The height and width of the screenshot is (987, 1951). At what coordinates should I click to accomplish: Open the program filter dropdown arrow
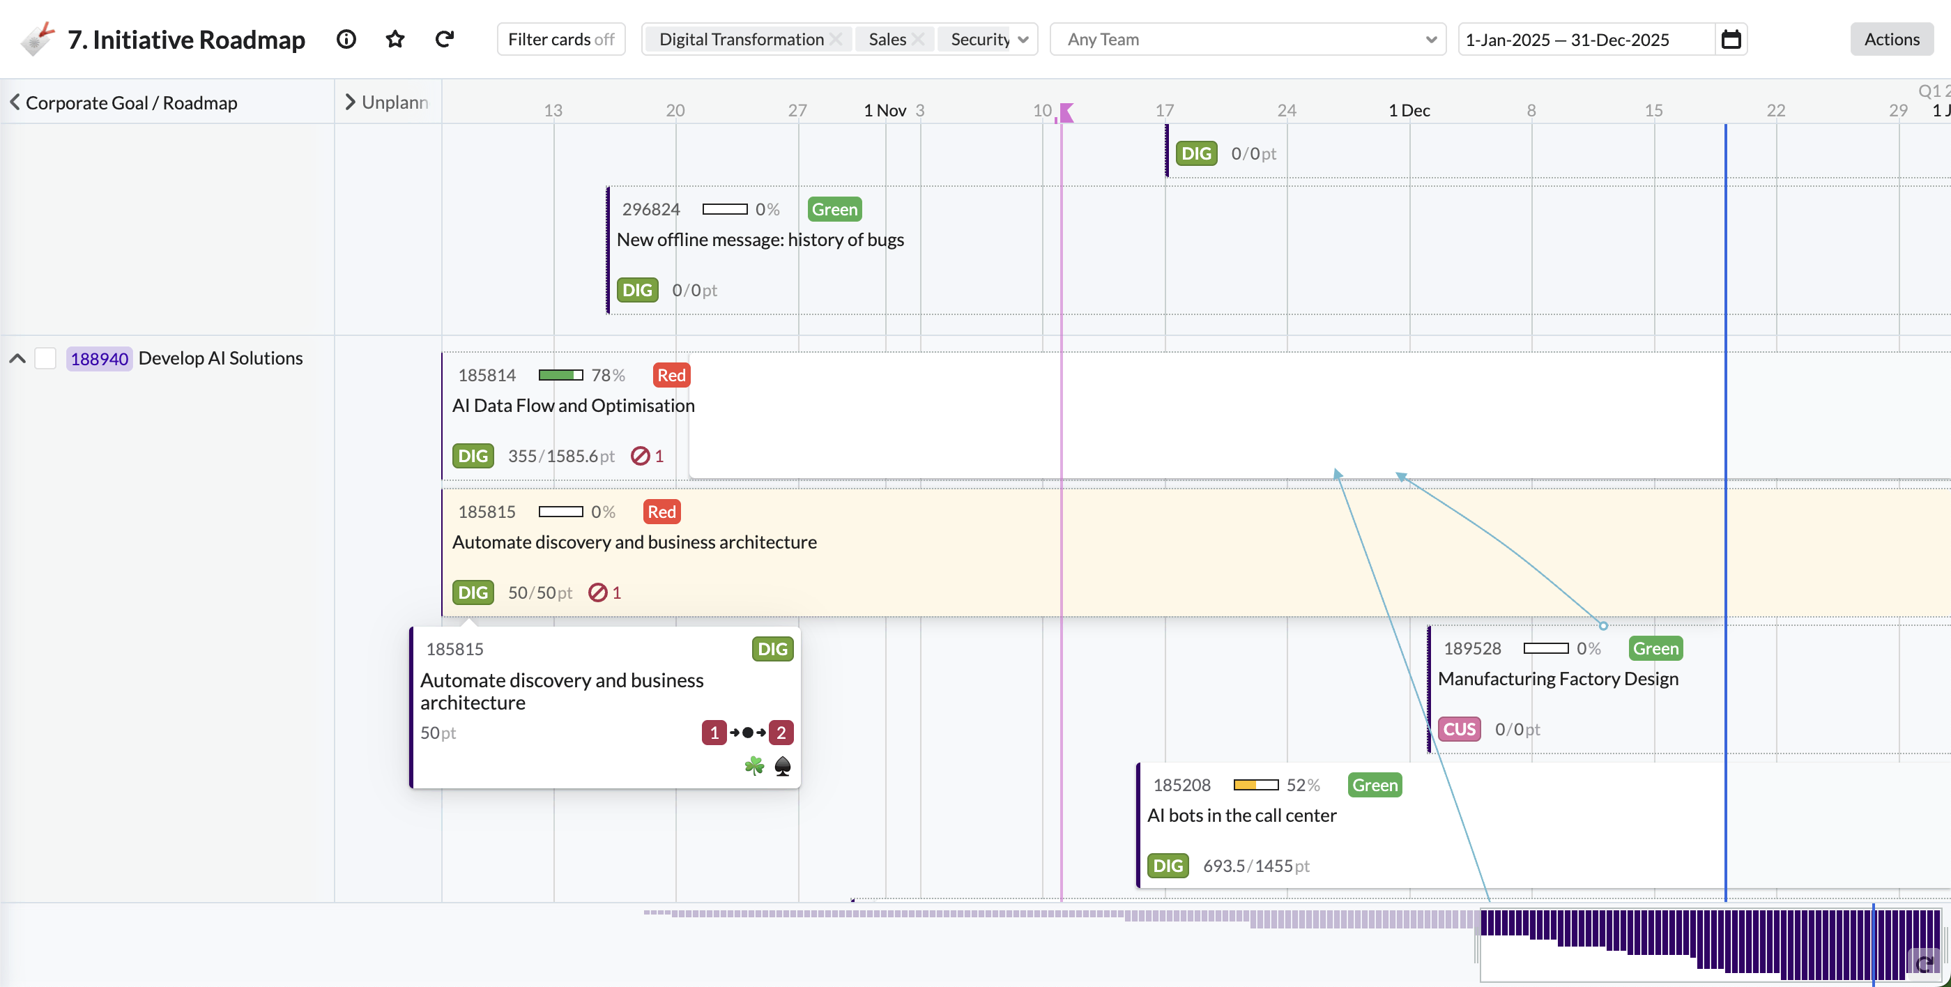[1023, 40]
